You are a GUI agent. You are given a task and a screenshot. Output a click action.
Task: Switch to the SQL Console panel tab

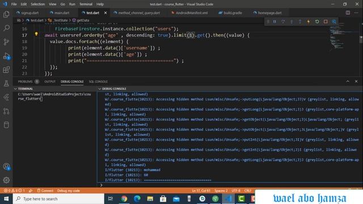point(98,82)
